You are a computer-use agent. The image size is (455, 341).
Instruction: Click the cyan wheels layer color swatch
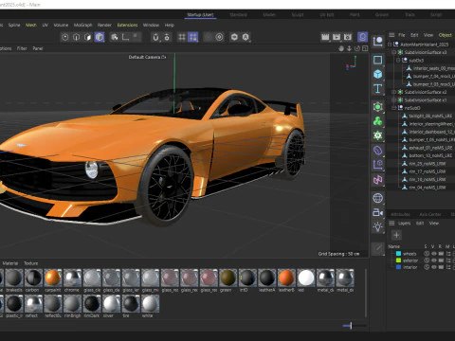point(398,254)
